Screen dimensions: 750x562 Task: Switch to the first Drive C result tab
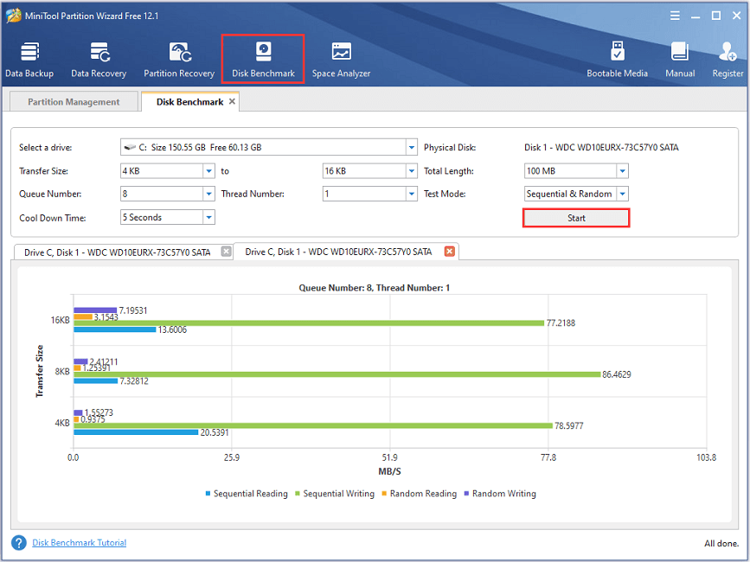pos(118,252)
